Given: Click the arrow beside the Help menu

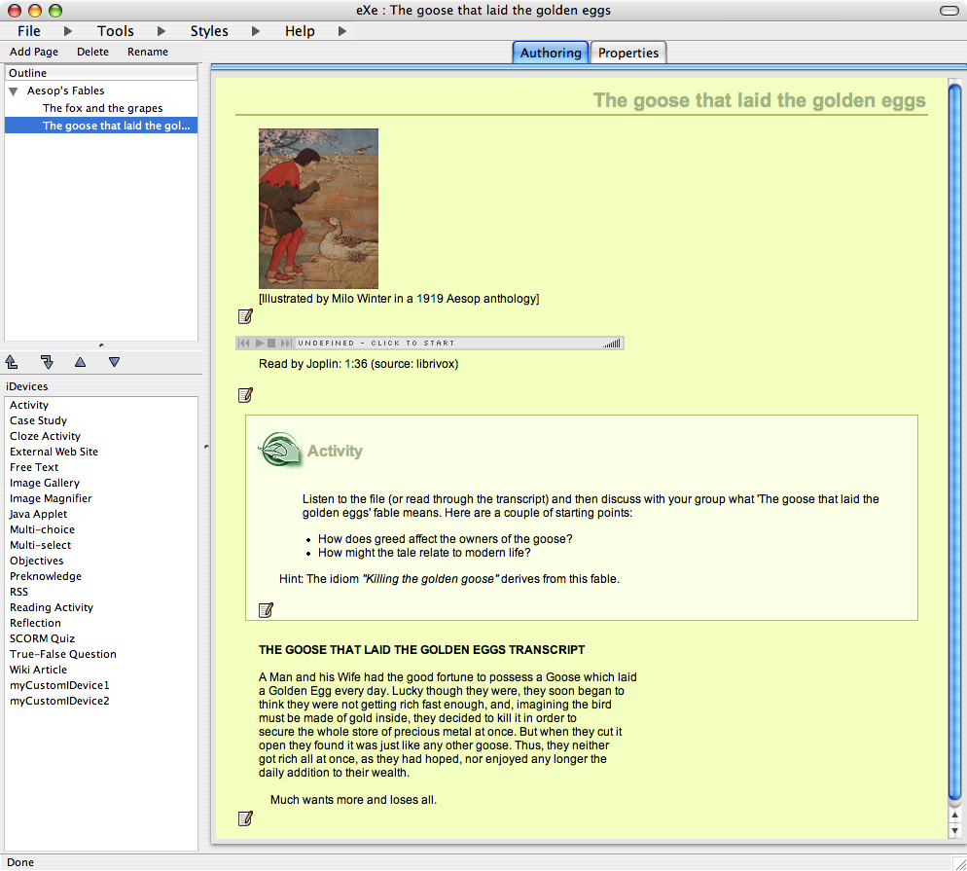Looking at the screenshot, I should tap(342, 31).
